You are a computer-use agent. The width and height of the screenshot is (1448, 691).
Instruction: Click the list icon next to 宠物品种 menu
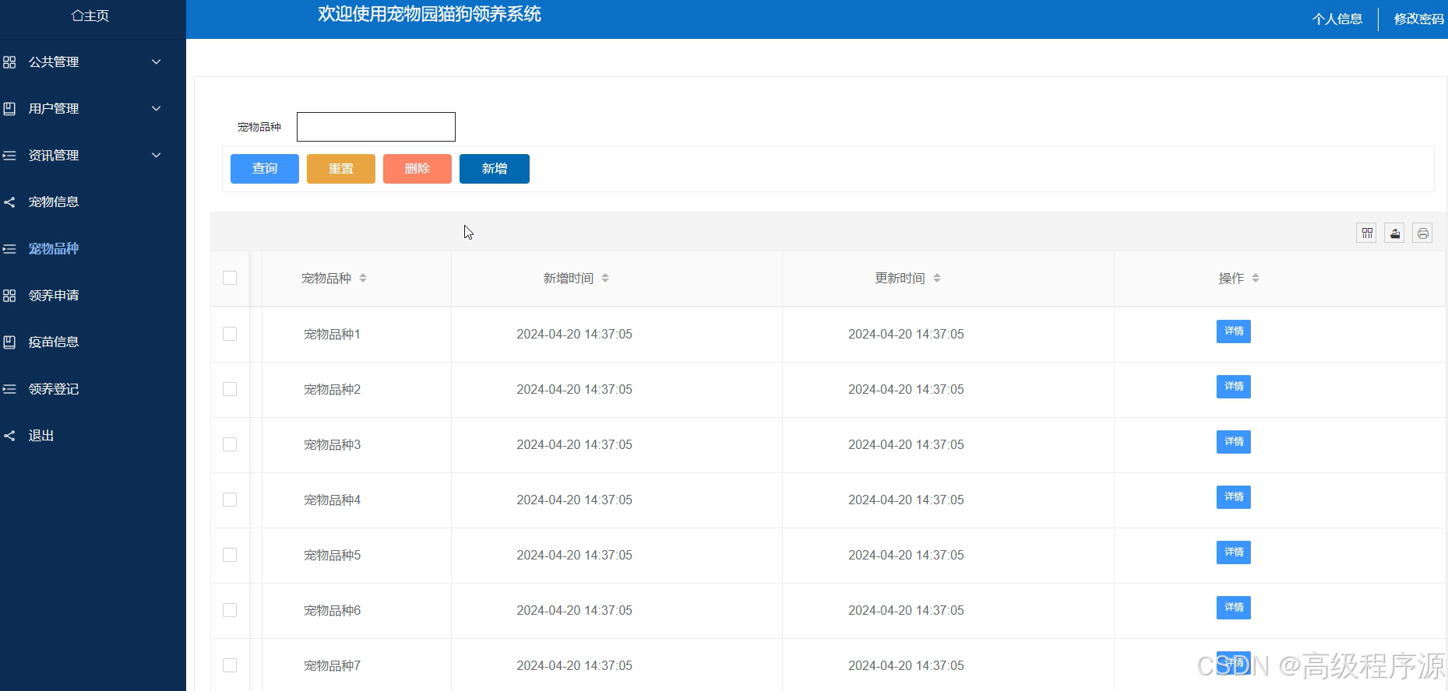point(9,249)
